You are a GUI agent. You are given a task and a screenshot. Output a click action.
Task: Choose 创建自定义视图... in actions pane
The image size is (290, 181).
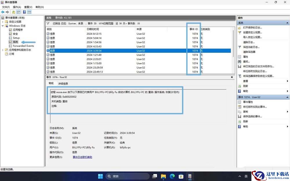253,32
